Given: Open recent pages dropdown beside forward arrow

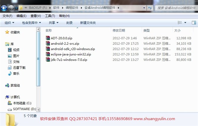Looking at the screenshot, I should (17, 8).
